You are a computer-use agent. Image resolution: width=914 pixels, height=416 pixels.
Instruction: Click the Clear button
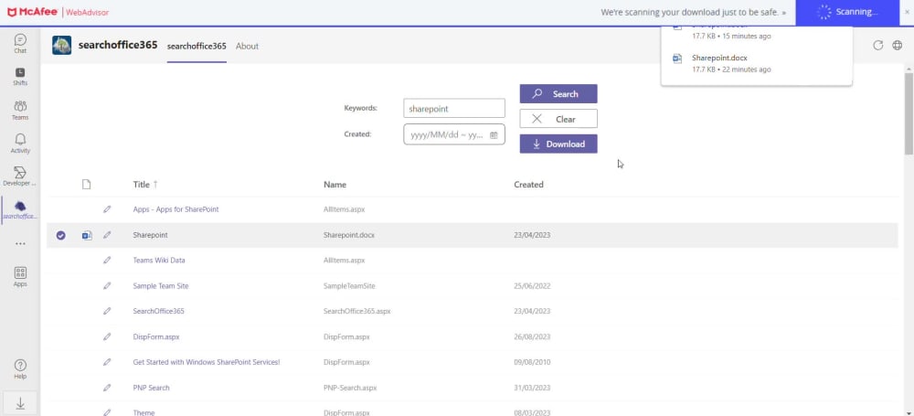coord(558,119)
